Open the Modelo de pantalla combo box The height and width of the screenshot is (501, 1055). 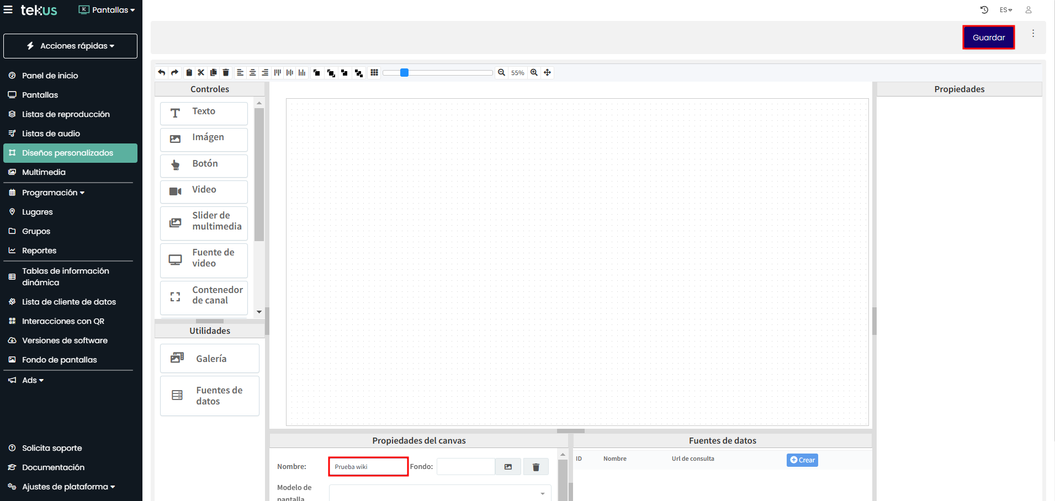(439, 493)
